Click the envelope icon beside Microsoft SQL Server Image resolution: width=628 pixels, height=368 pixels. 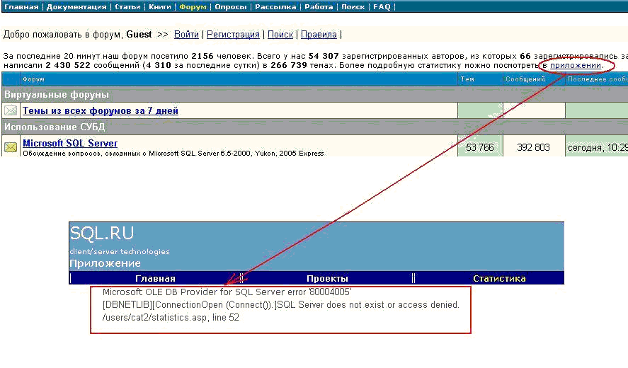(11, 147)
